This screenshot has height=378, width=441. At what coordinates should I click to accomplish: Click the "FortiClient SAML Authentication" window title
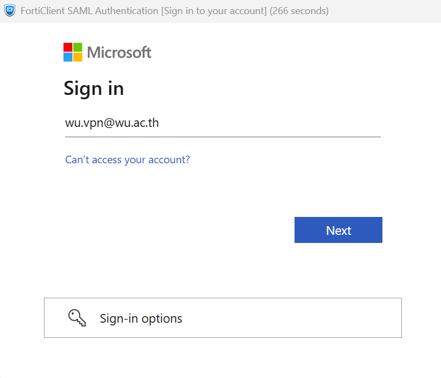click(90, 11)
